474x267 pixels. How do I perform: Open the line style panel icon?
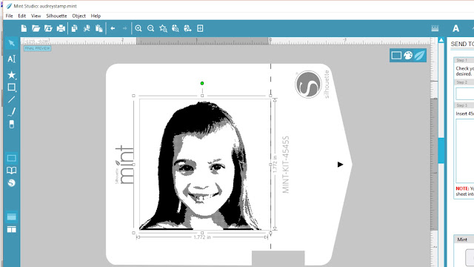(435, 28)
